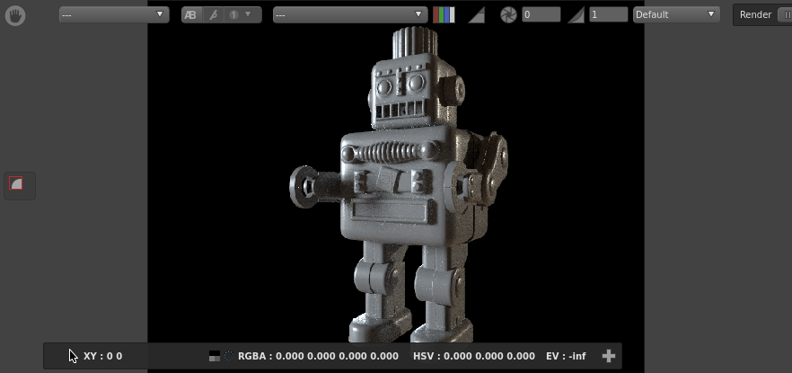Click the exposure value field showing 0
792x373 pixels.
(x=541, y=15)
